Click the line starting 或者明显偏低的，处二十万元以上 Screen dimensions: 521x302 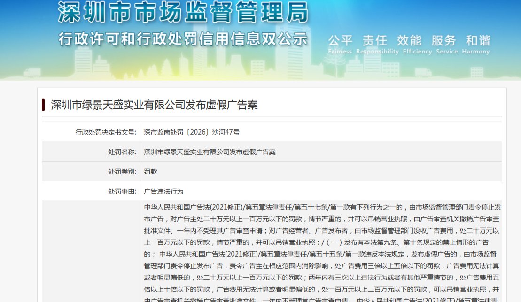click(321, 278)
